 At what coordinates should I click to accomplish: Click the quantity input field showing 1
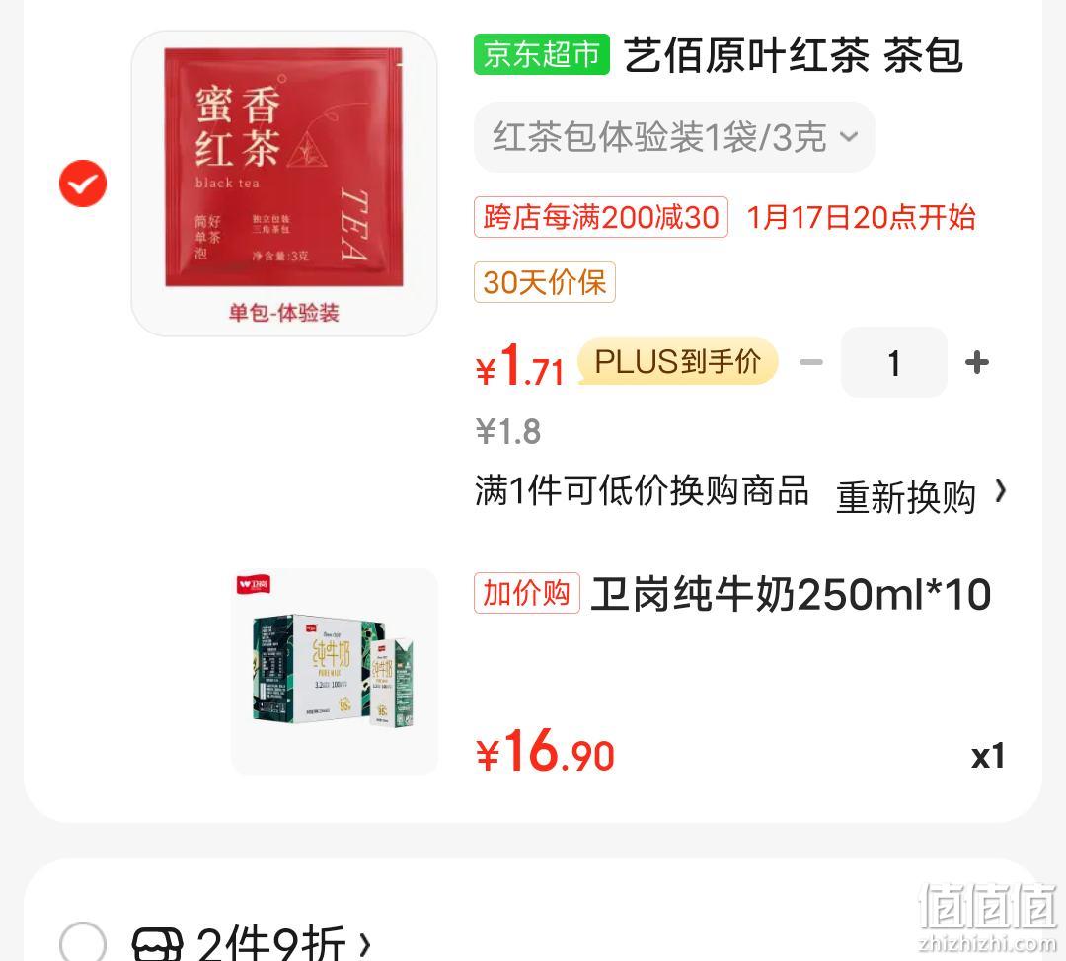click(894, 362)
